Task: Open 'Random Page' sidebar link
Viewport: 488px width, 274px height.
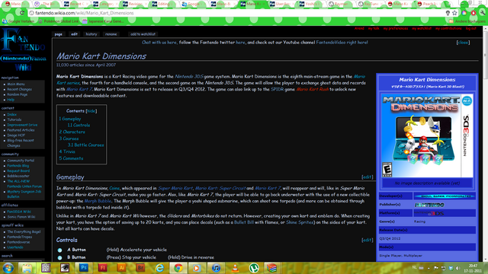Action: [x=18, y=94]
